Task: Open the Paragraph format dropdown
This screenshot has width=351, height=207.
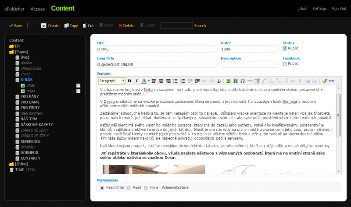Action: [123, 81]
